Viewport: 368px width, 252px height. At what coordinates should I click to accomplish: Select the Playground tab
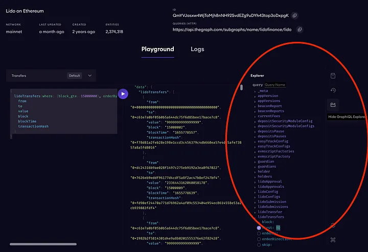pyautogui.click(x=157, y=49)
